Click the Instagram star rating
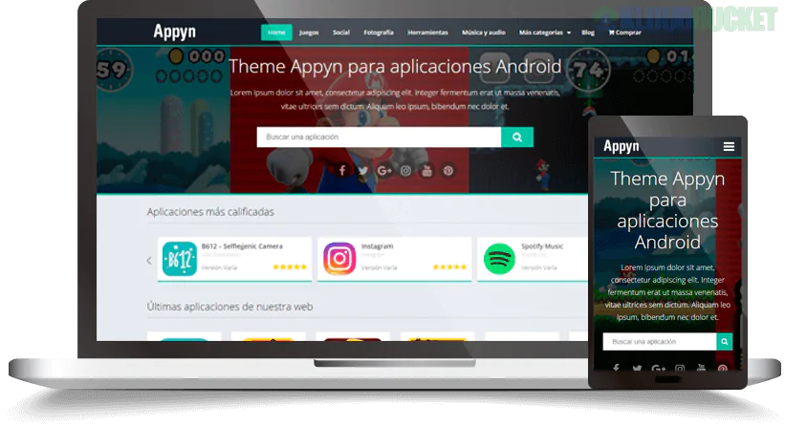Viewport: 785px width, 426px height. click(x=449, y=267)
